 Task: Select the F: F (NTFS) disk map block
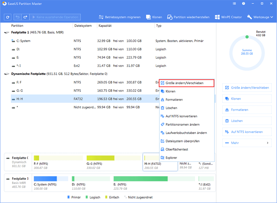click(58, 162)
